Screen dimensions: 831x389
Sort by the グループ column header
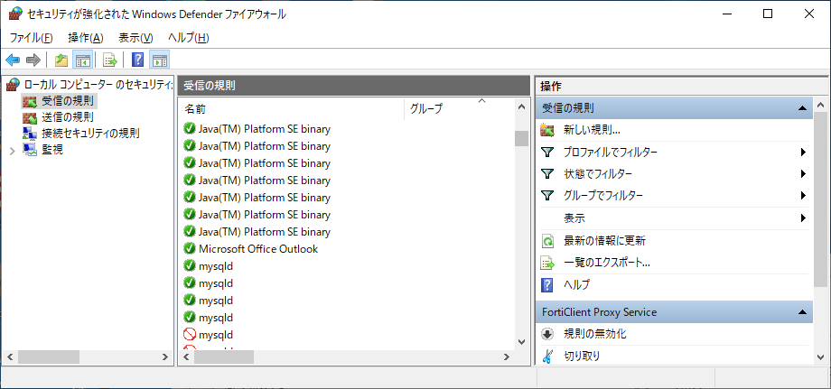pyautogui.click(x=459, y=109)
